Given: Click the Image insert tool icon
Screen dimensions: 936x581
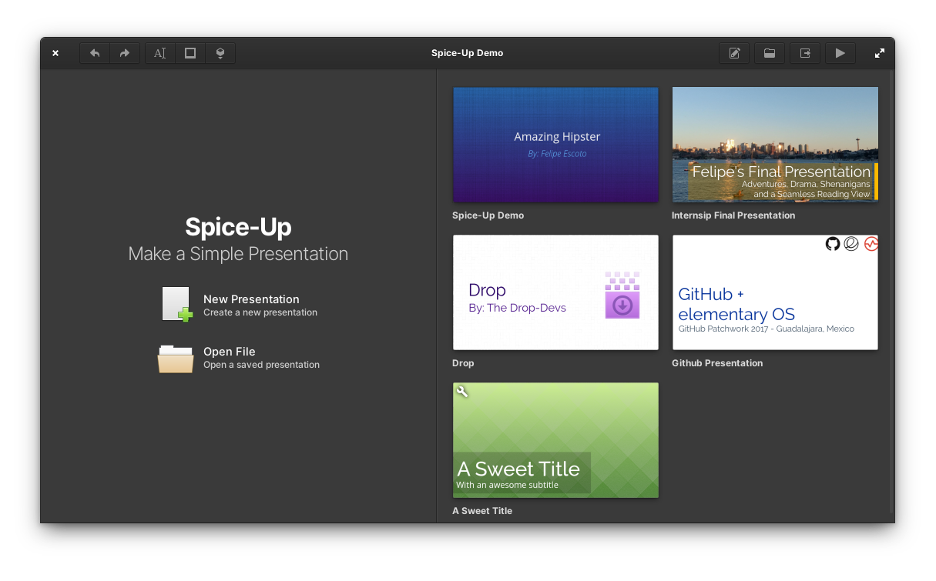Looking at the screenshot, I should click(x=220, y=53).
